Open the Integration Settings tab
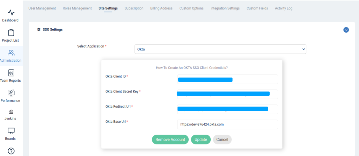This screenshot has height=156, width=359. [225, 8]
